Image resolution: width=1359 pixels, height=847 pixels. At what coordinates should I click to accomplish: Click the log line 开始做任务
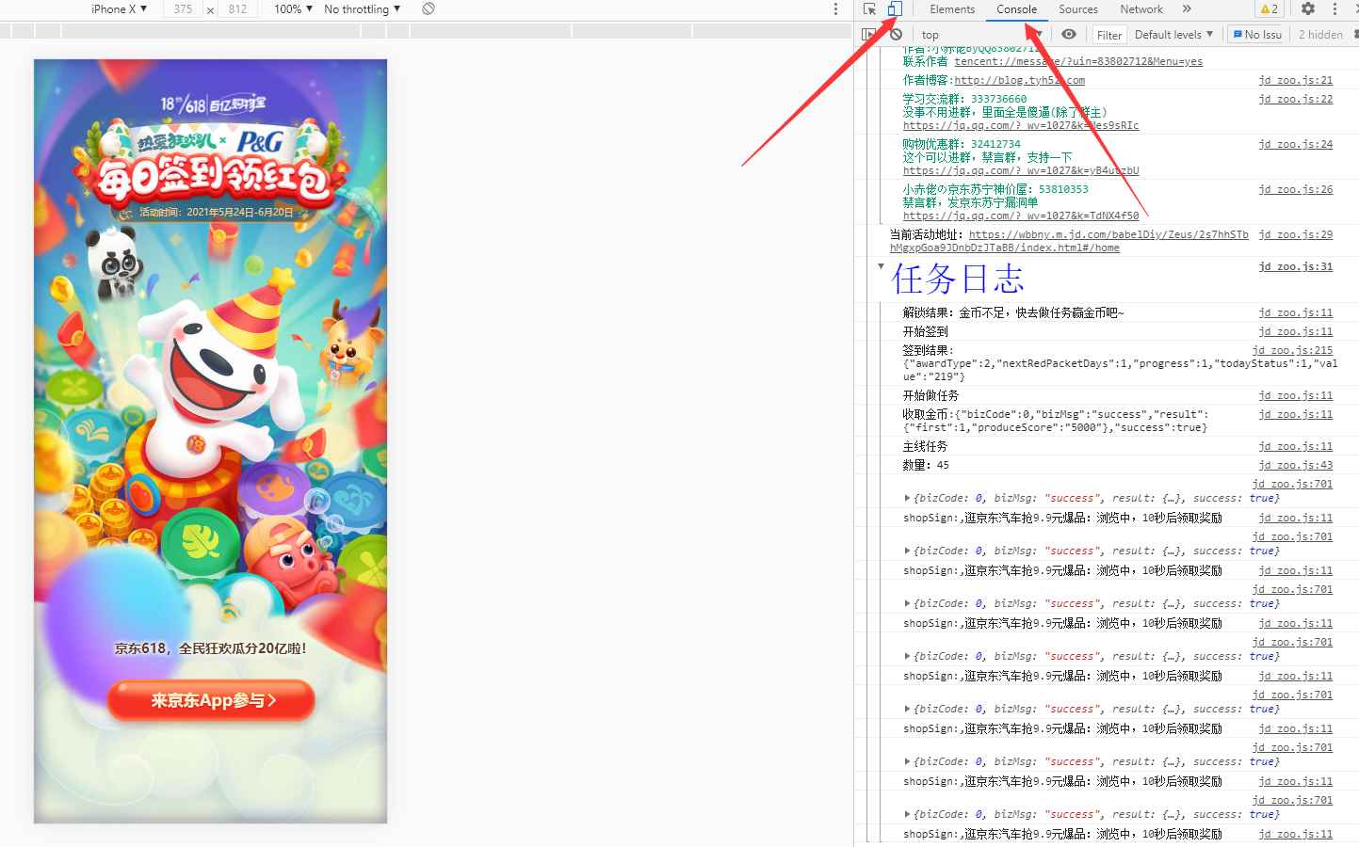pos(930,395)
